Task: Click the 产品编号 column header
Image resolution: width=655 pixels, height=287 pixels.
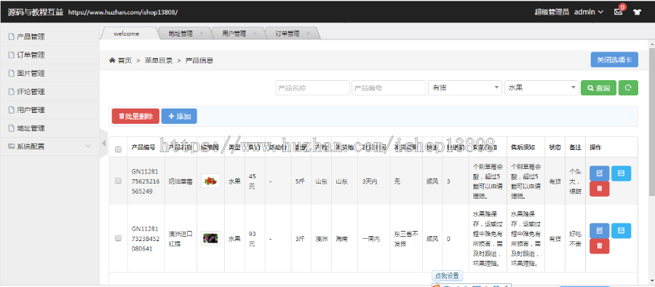Action: click(x=143, y=147)
